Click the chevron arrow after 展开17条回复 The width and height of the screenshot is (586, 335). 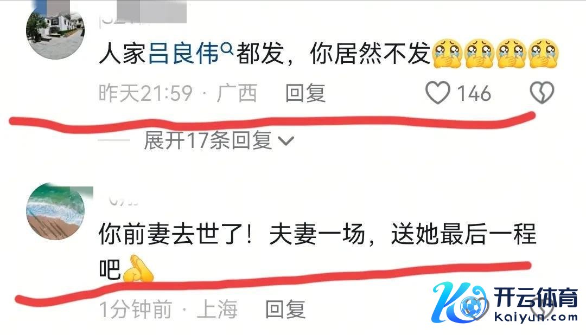click(x=286, y=141)
